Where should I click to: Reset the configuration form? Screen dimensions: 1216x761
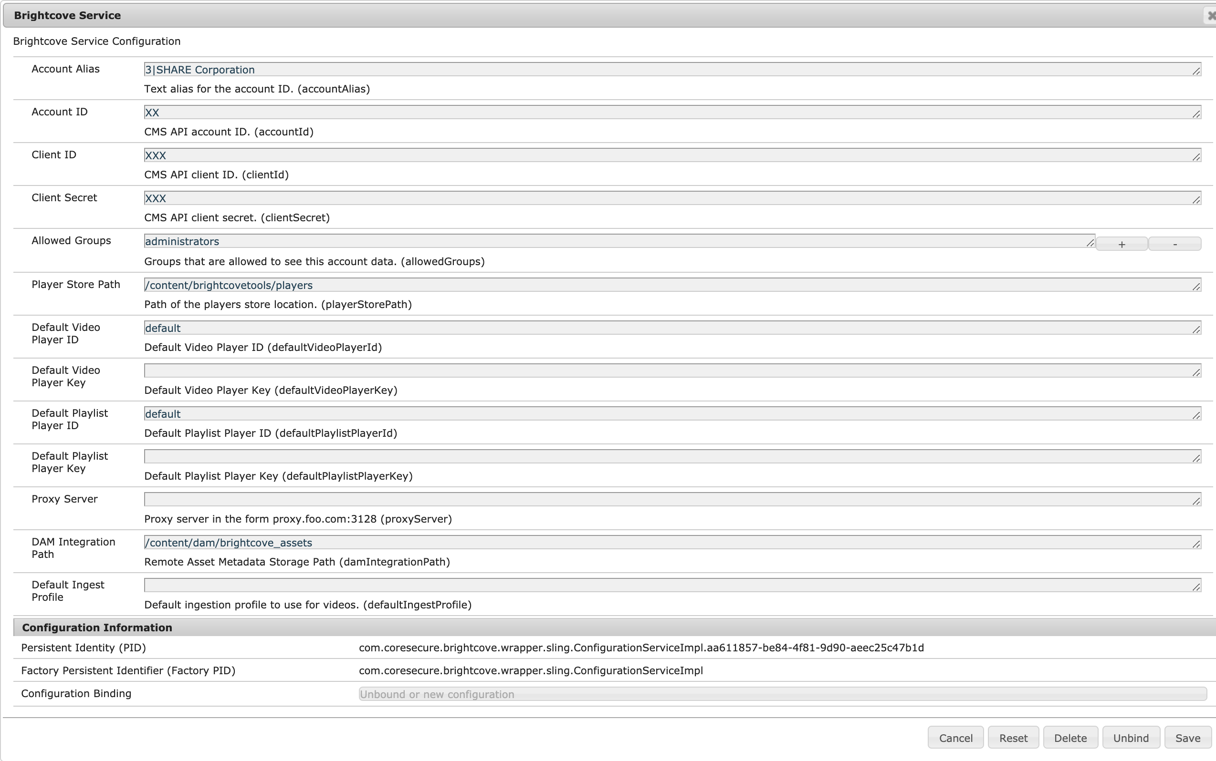[1013, 737]
